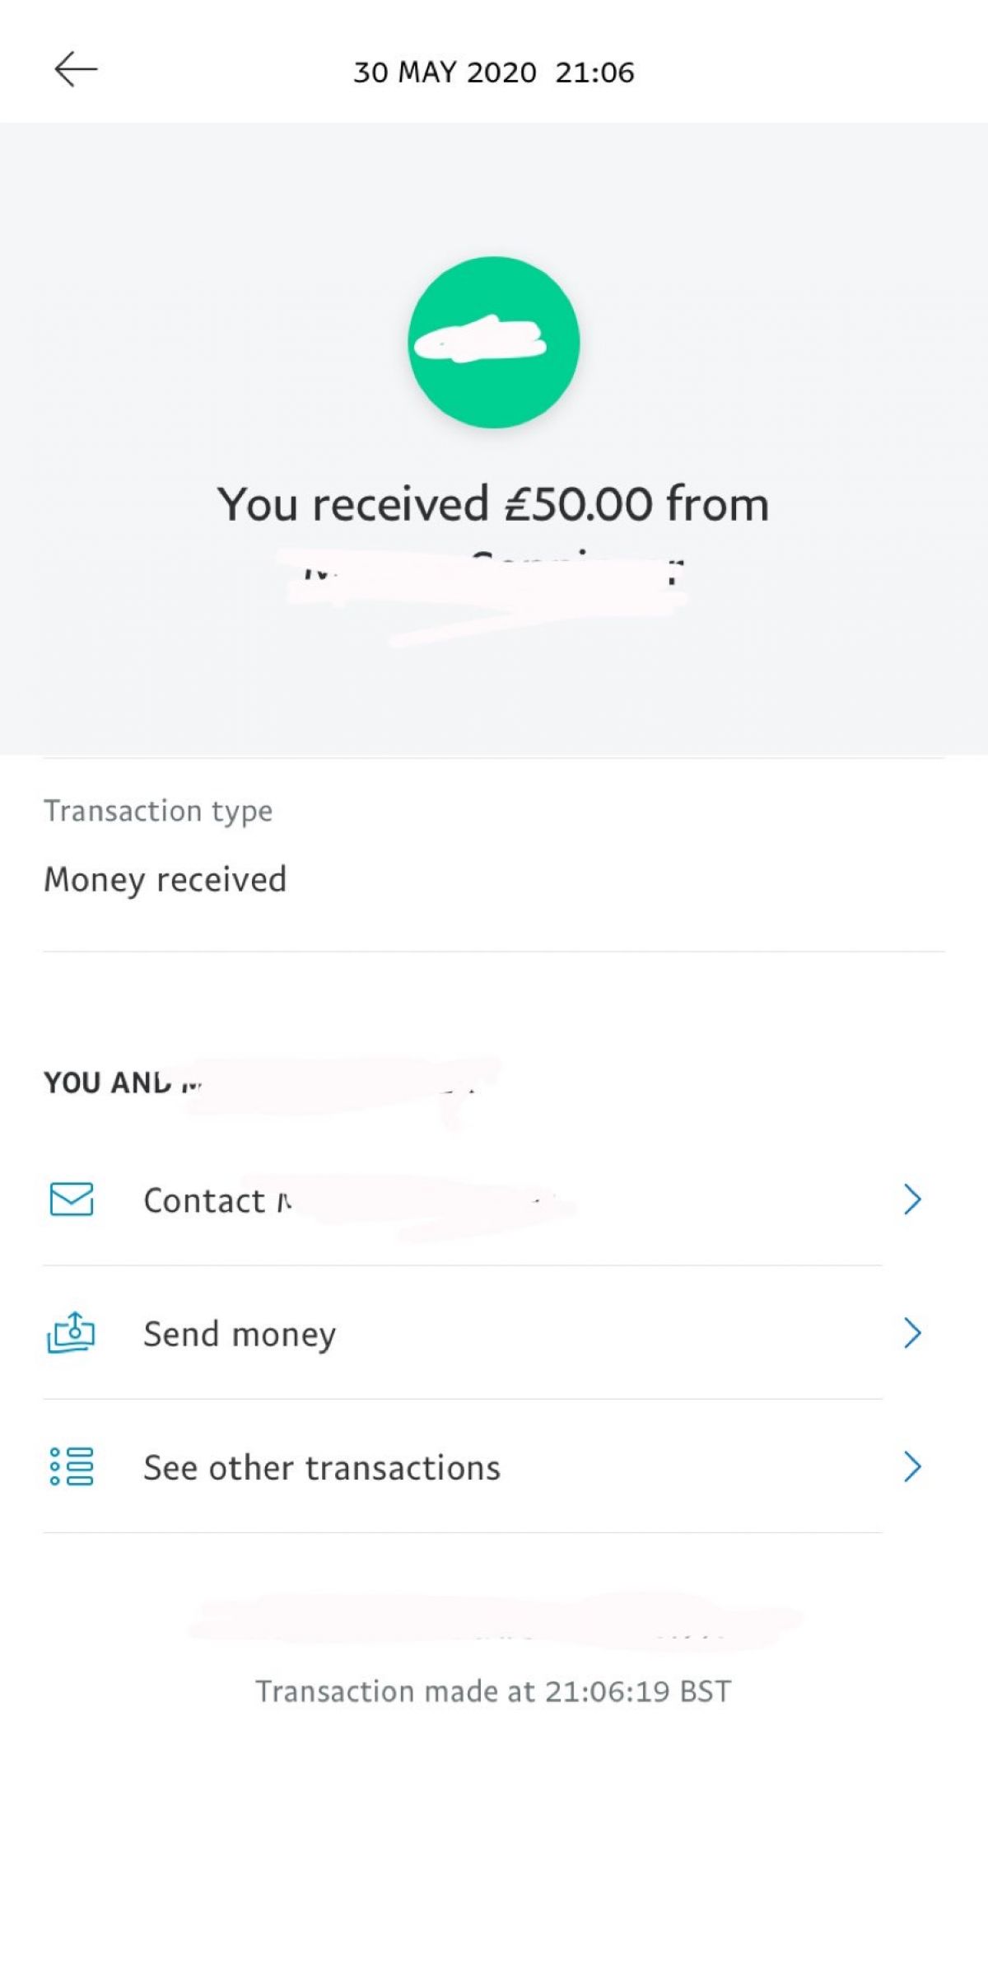Click the envelope icon beside Contact
This screenshot has width=988, height=1964.
coord(72,1199)
